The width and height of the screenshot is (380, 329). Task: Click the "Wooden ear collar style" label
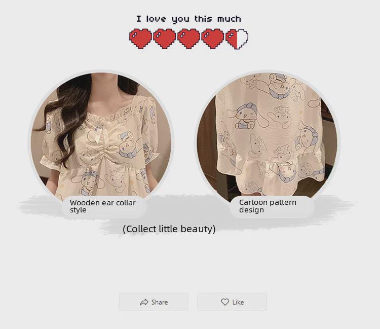click(x=103, y=206)
